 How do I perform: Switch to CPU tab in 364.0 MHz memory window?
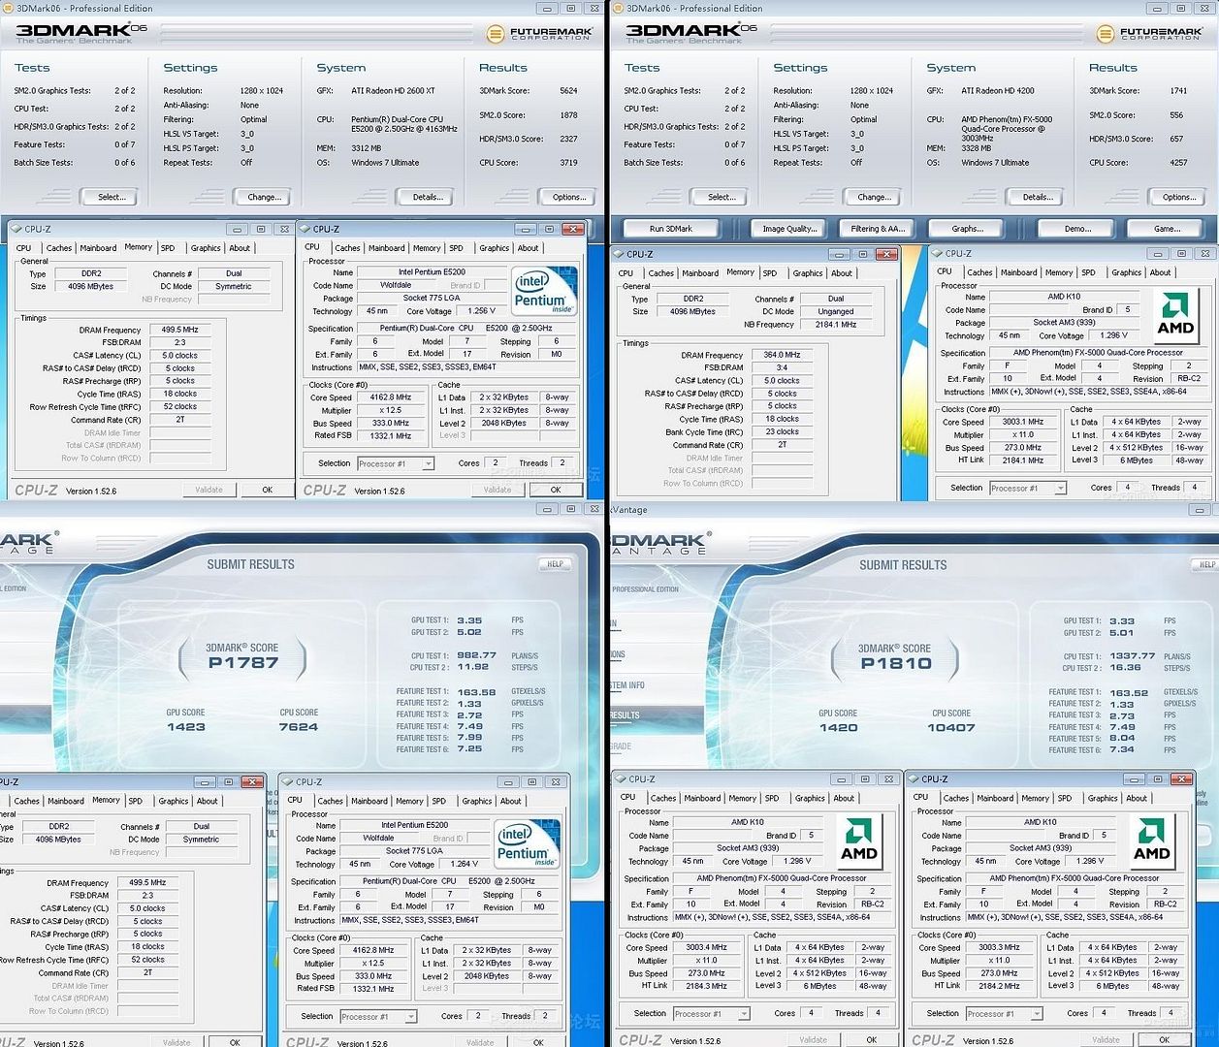click(626, 273)
